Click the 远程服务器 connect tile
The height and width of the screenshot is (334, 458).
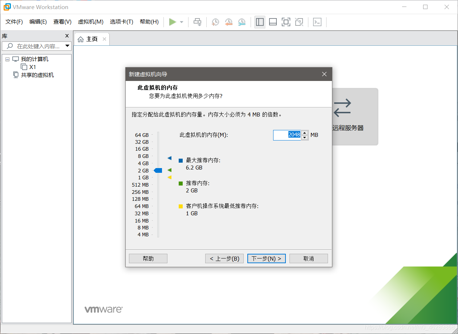(354, 117)
